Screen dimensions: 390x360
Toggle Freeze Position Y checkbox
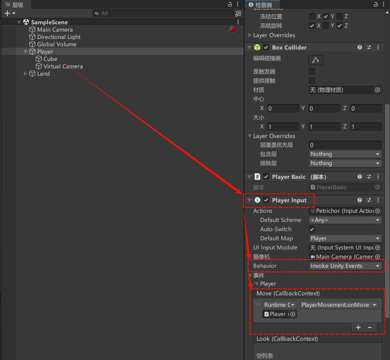[326, 17]
